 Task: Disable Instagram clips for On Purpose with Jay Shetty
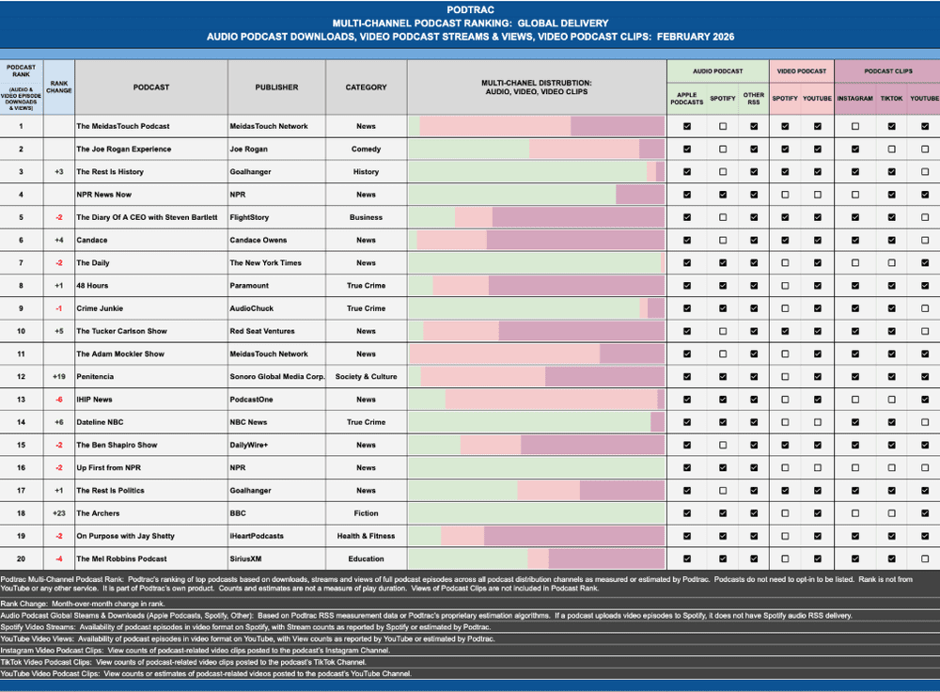[854, 535]
